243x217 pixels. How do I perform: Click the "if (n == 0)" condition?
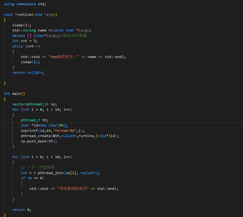32,178
